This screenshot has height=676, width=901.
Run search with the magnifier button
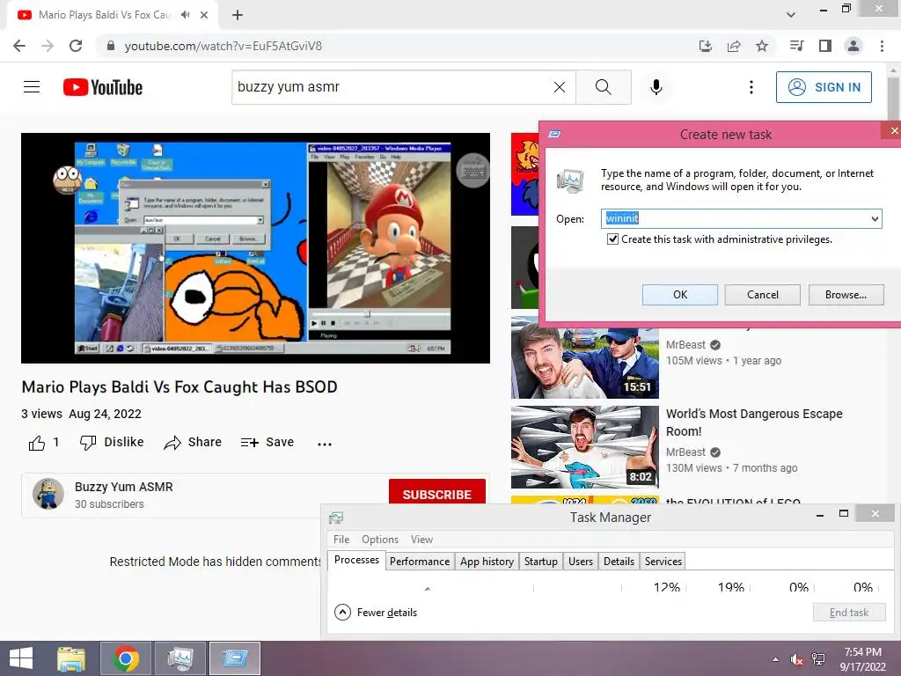tap(604, 87)
